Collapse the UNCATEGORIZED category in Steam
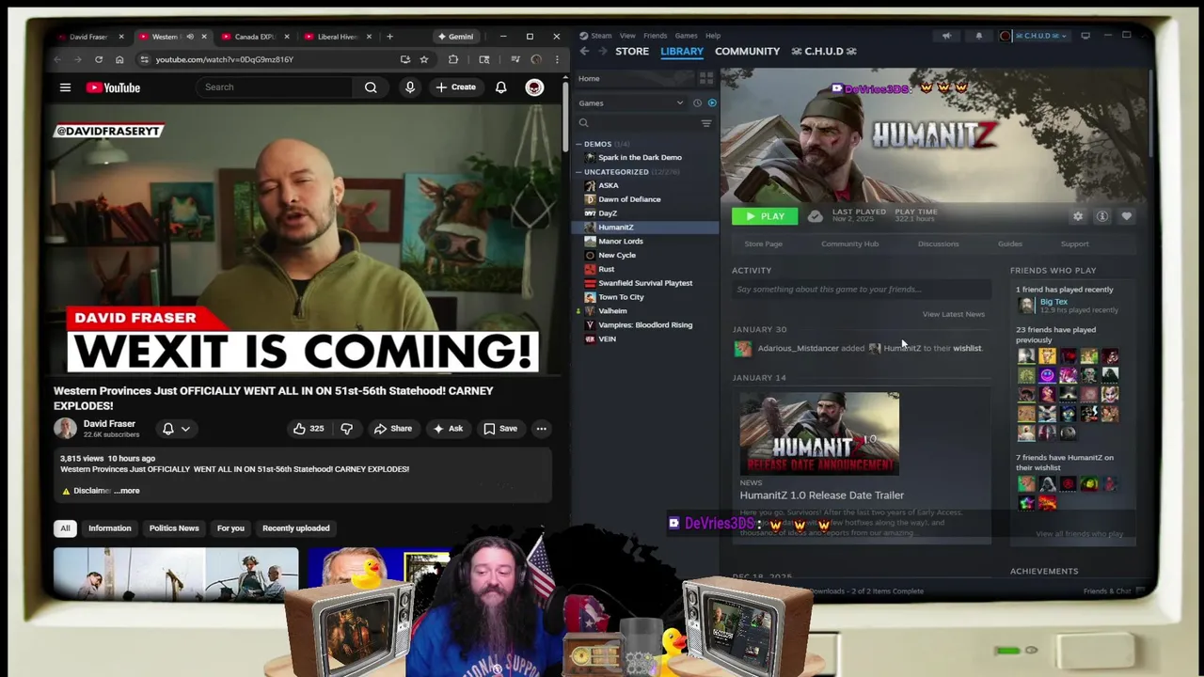 578,172
